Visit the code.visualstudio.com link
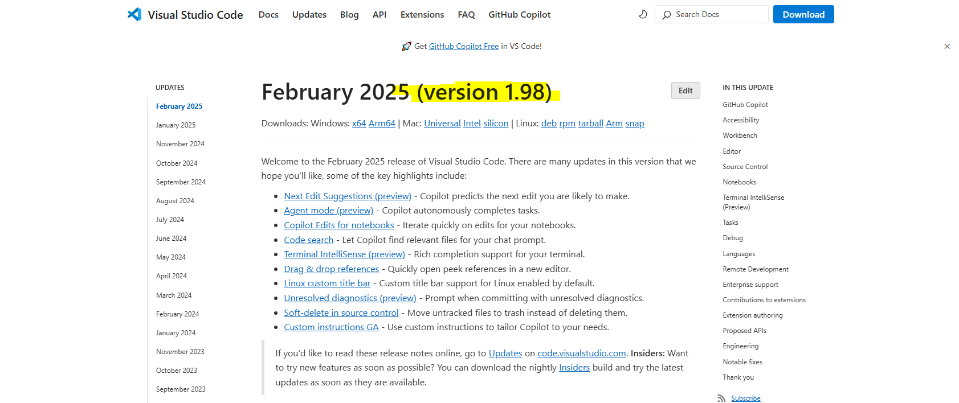The height and width of the screenshot is (403, 959). (582, 353)
